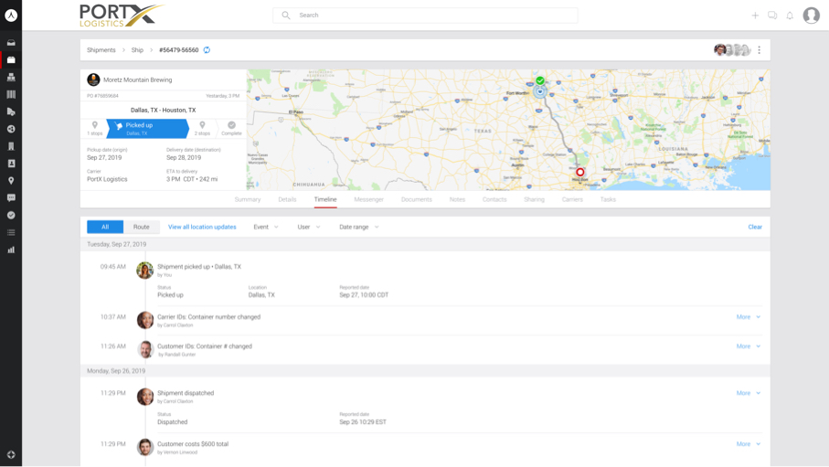This screenshot has width=829, height=467.
Task: Click Carrol Claxton's avatar at 10:37 AM
Action: 144,320
